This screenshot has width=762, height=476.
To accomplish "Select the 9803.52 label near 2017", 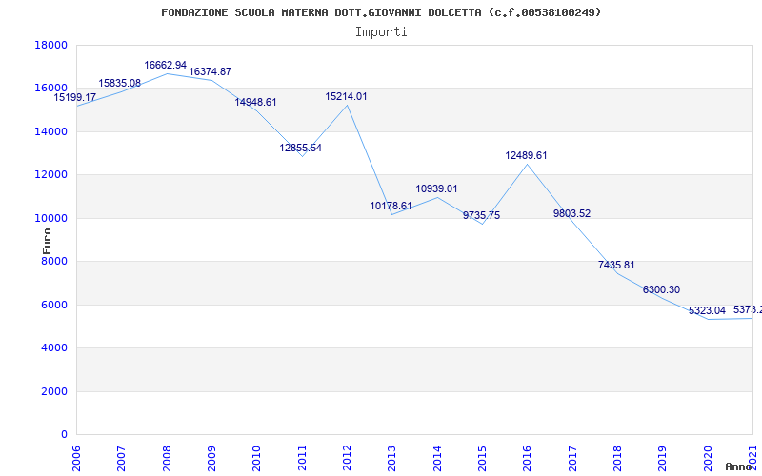I will [x=572, y=213].
